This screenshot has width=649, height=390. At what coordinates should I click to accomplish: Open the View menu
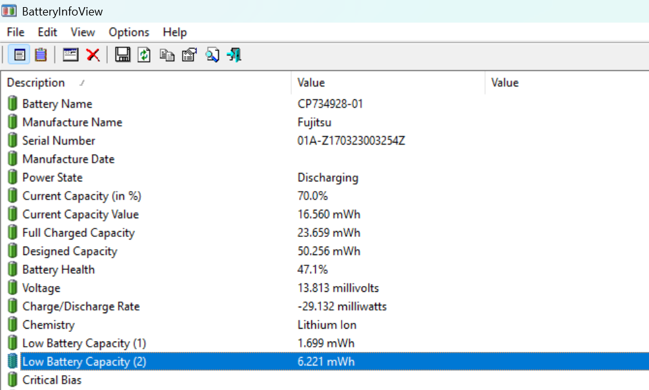(83, 32)
